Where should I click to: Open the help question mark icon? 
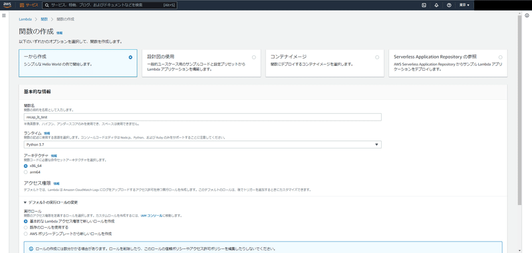(x=449, y=5)
